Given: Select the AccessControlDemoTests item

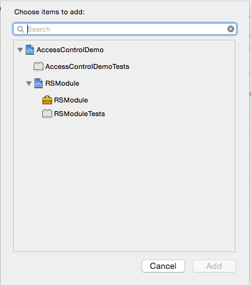Looking at the screenshot, I should [x=87, y=66].
